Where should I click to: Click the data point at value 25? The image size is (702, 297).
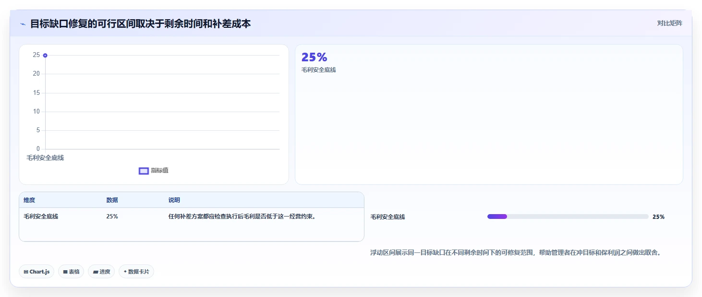point(45,56)
